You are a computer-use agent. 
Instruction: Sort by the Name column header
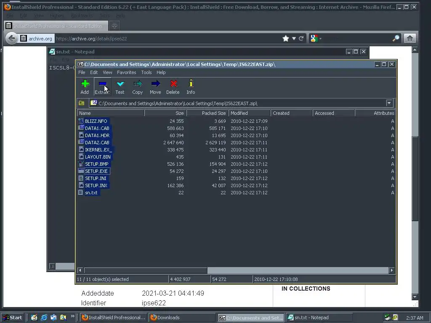111,113
